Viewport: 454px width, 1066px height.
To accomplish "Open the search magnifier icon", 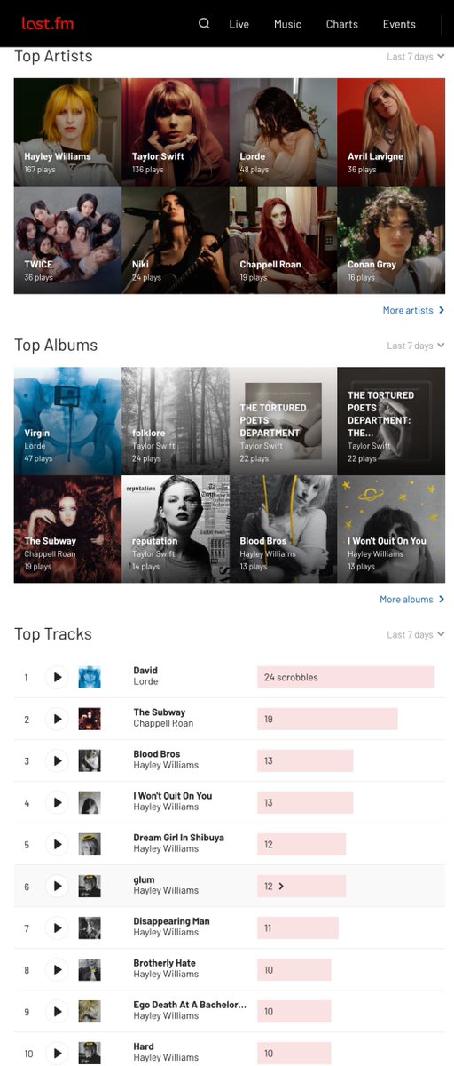I will coord(204,24).
